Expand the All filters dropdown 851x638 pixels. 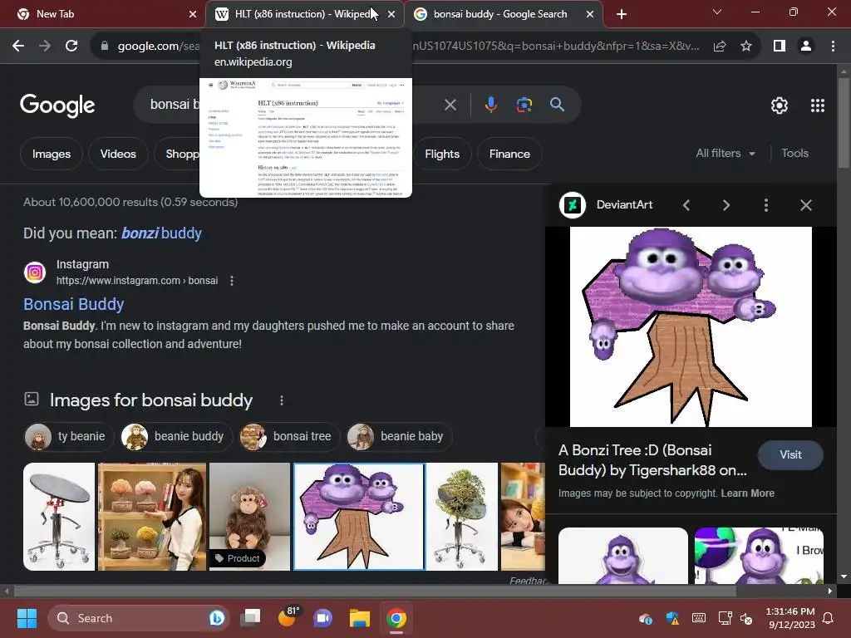click(x=725, y=154)
